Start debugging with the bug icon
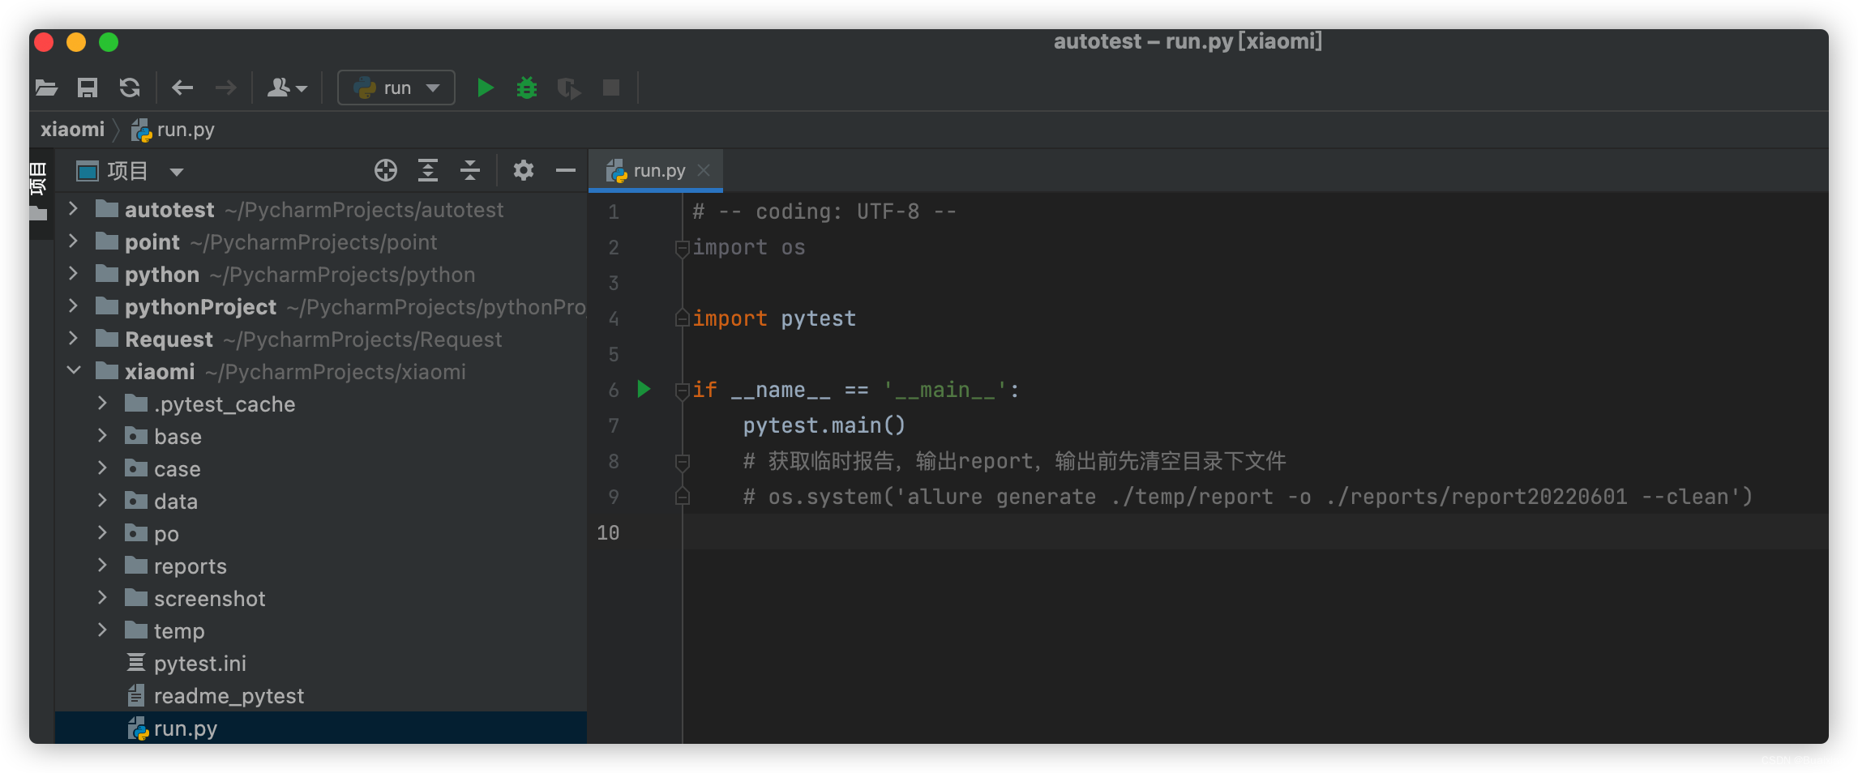Image resolution: width=1858 pixels, height=773 pixels. click(527, 88)
